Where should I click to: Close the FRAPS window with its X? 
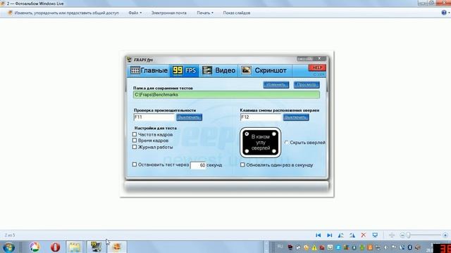click(x=319, y=58)
